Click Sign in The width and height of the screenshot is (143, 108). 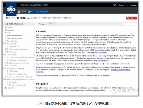click(121, 5)
